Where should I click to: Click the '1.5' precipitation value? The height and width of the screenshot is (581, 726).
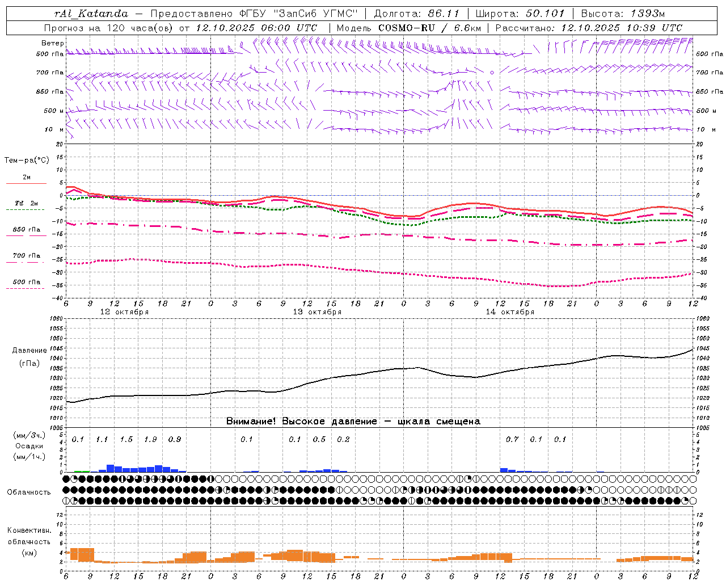(x=126, y=440)
